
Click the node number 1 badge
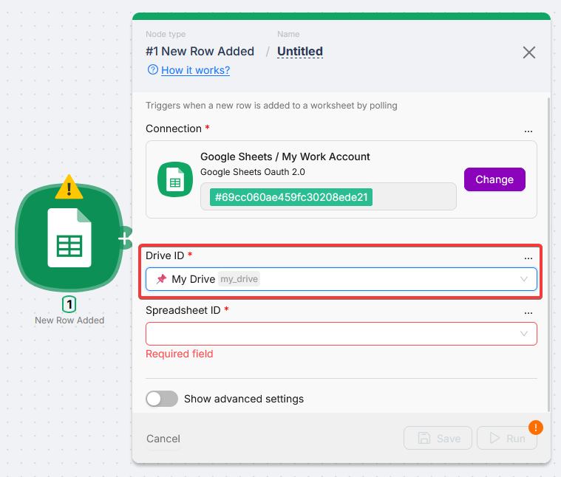[x=69, y=303]
